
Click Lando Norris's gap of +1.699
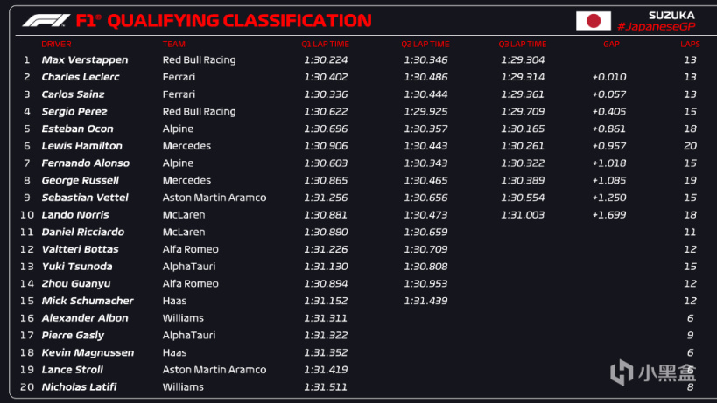click(608, 215)
